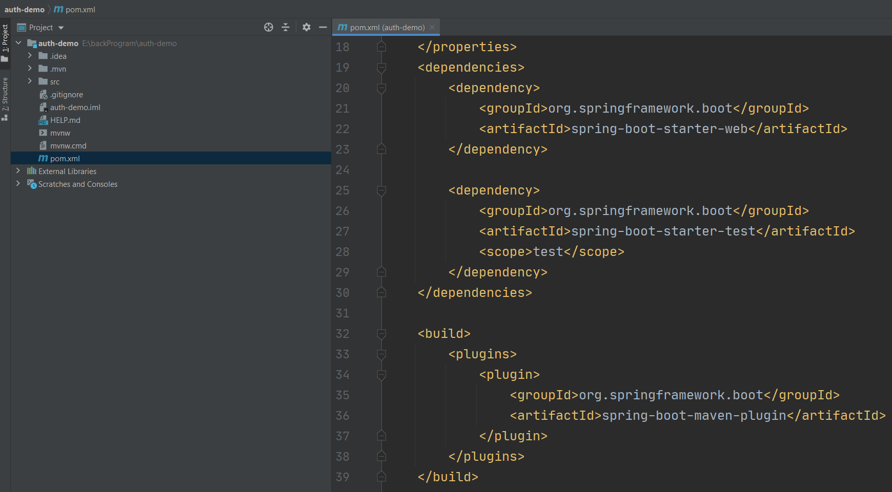Click the Maven icon on the editor tab
This screenshot has width=892, height=492.
342,27
